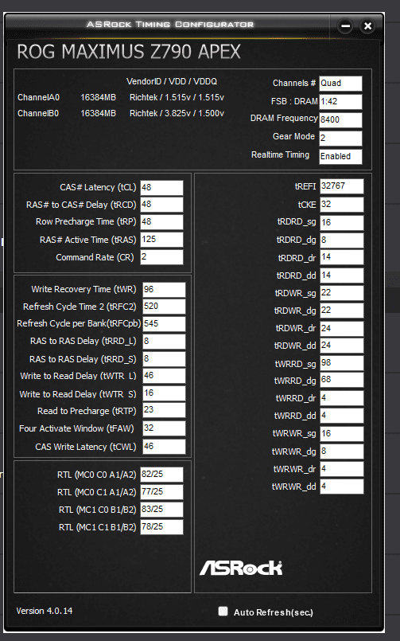Click the Richtek / 3.825v / 1.500v text
This screenshot has height=641, width=400.
[x=177, y=113]
